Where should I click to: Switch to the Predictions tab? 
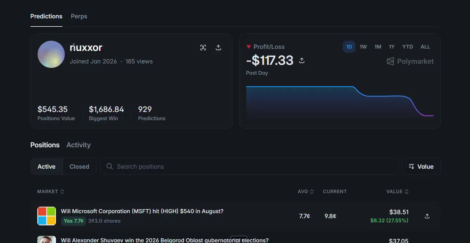[46, 16]
